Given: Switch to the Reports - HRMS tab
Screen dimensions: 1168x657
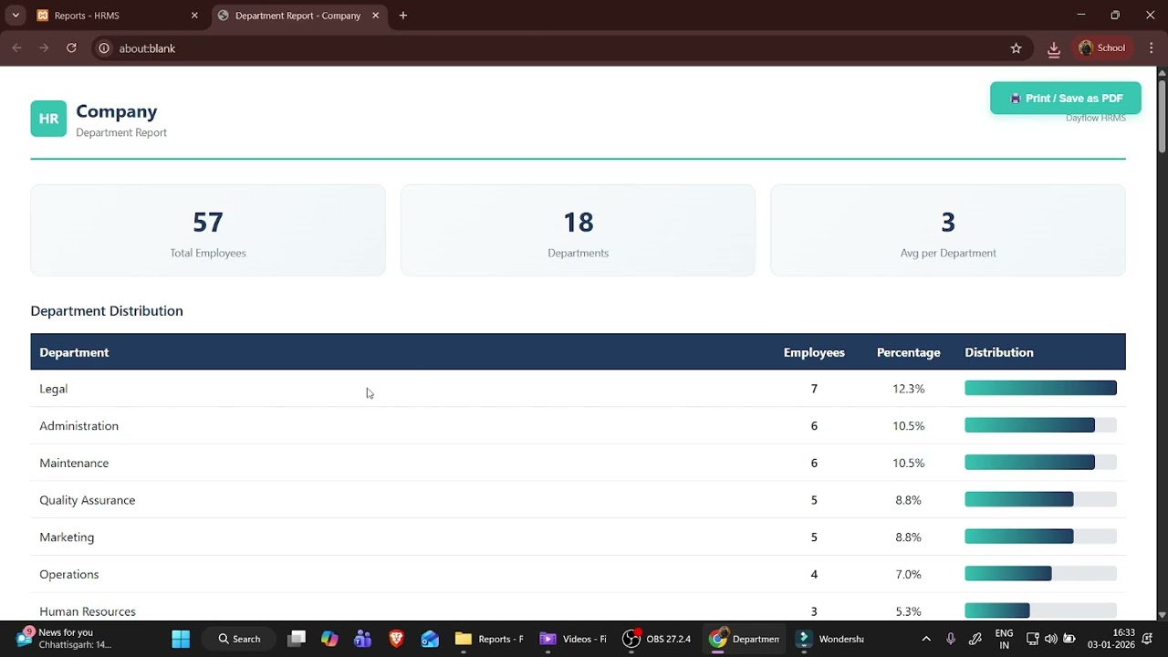Looking at the screenshot, I should coord(116,16).
